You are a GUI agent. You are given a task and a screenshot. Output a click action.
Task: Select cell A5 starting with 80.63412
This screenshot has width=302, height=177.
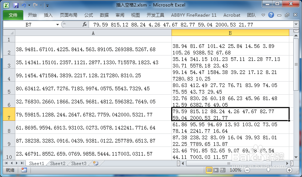(x=93, y=88)
